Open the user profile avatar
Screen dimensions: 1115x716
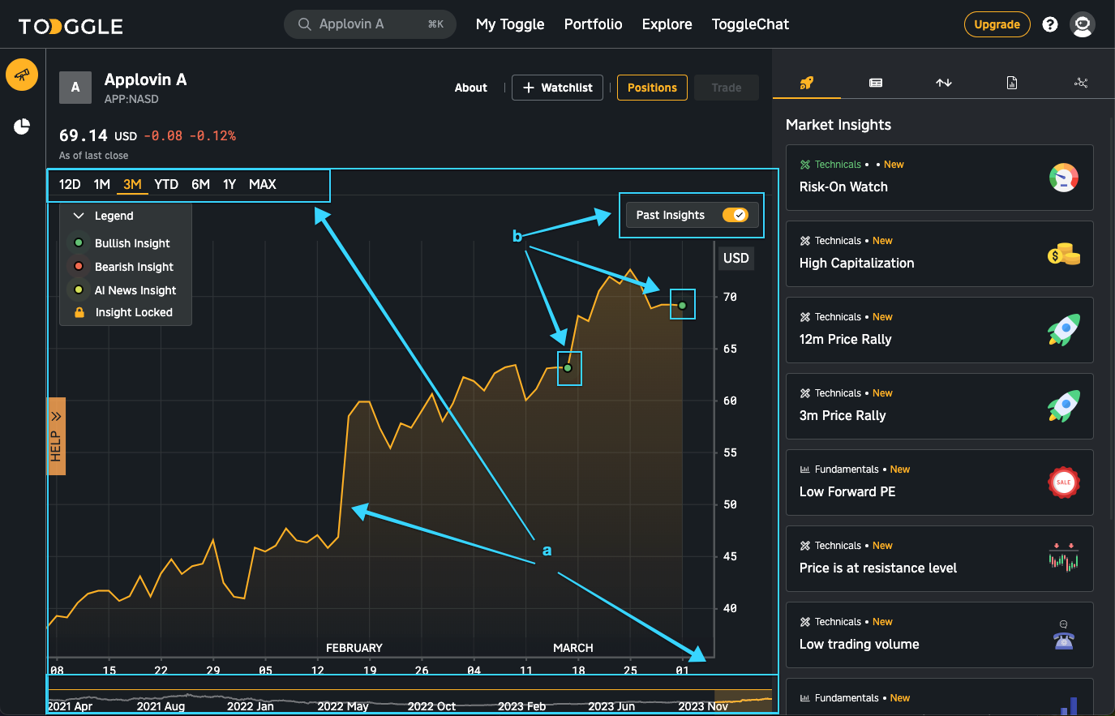tap(1083, 24)
